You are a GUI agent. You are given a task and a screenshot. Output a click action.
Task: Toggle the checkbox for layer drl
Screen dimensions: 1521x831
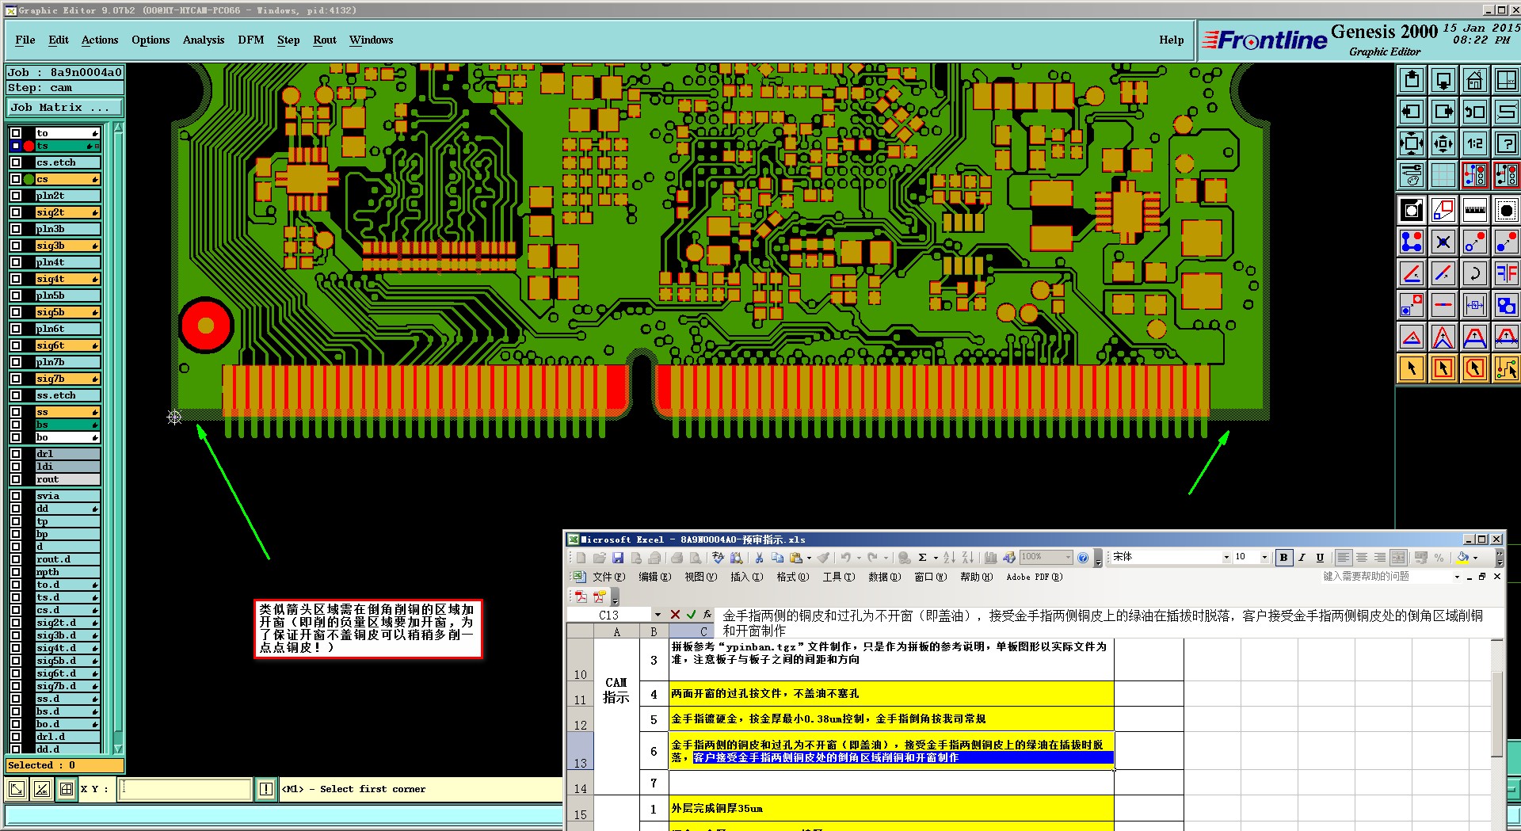(x=16, y=454)
